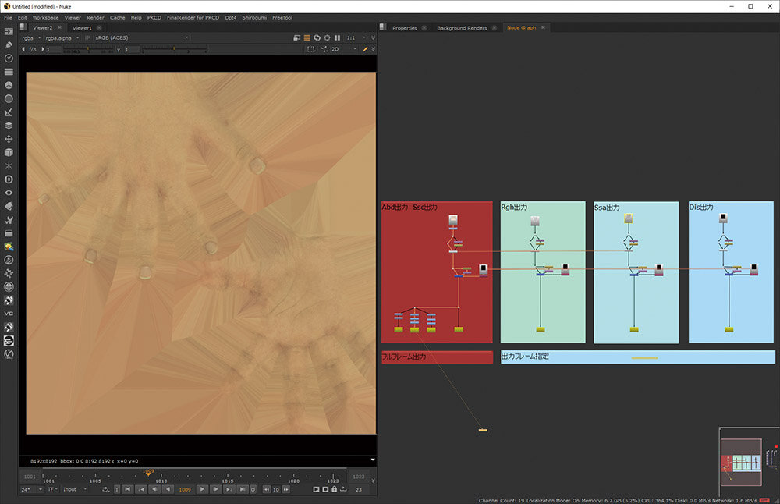Open the Workspace menu
This screenshot has width=780, height=504.
pos(46,17)
